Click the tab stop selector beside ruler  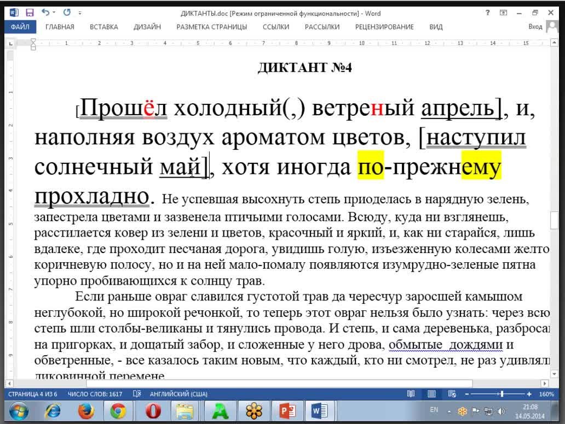pos(9,43)
